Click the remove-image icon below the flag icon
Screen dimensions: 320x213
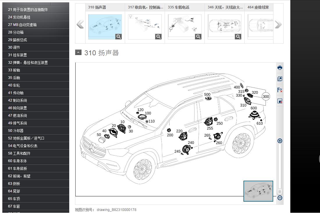(280, 101)
